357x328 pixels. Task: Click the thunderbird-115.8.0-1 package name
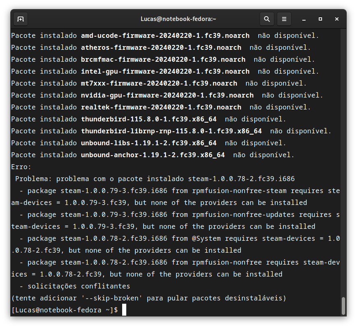(149, 119)
